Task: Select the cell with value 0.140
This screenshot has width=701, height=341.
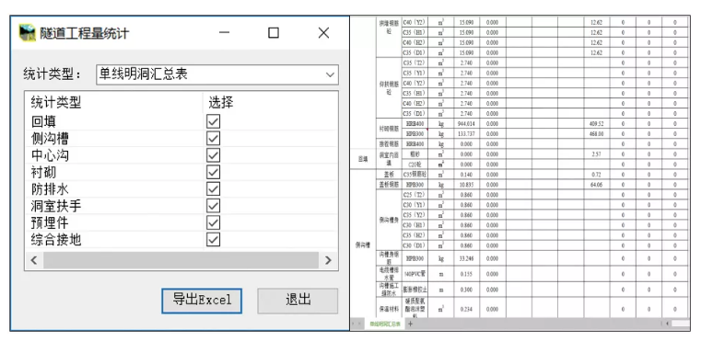Action: pos(467,175)
